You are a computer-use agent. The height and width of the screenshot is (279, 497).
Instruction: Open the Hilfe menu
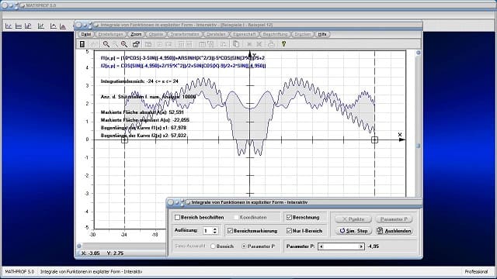pos(322,34)
